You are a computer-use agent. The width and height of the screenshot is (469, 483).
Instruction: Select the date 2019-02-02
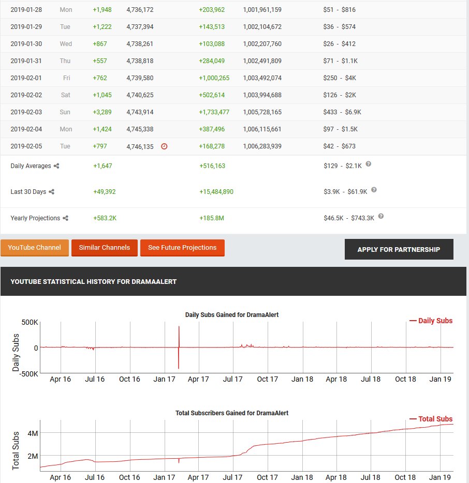click(x=26, y=95)
